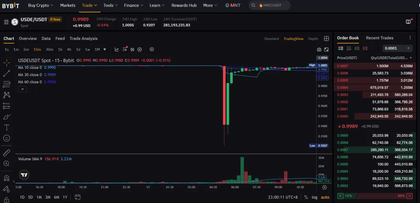Collapse the MA indicator legend chevron
This screenshot has width=420, height=203.
point(23,89)
